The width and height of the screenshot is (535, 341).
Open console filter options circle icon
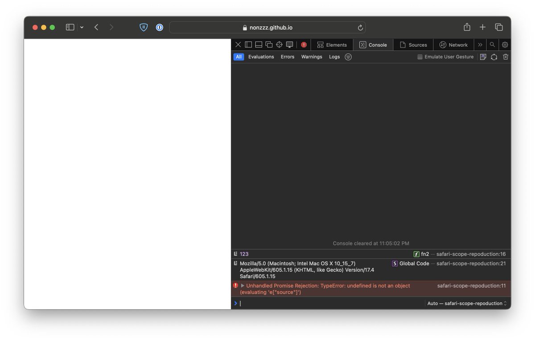(348, 57)
